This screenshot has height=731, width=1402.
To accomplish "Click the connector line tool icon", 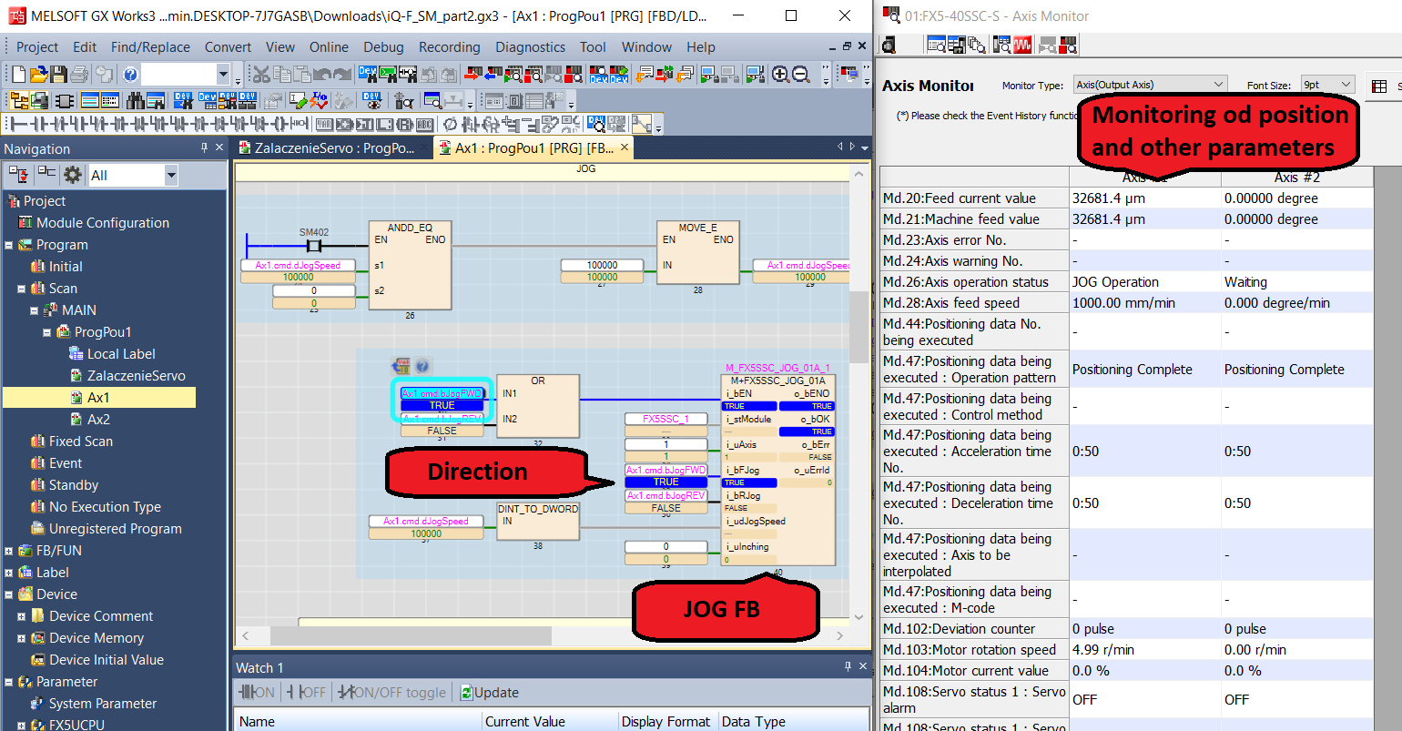I will [641, 124].
